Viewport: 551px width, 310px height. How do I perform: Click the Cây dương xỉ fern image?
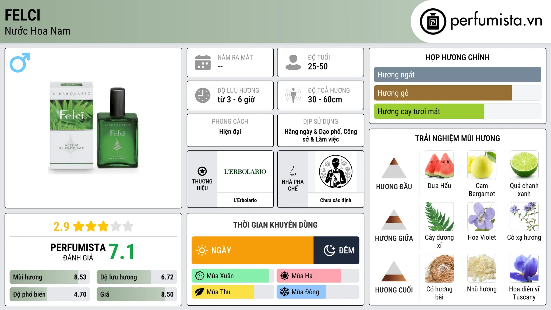coord(439,217)
